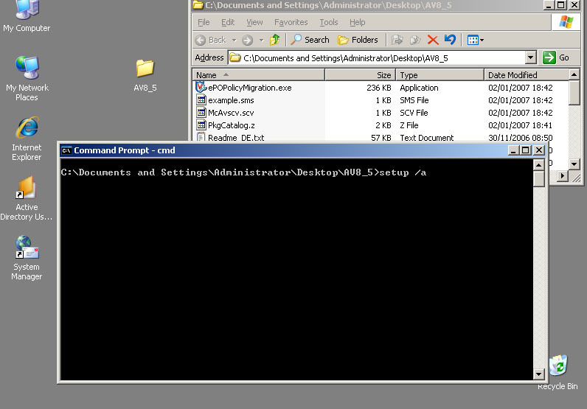This screenshot has height=409, width=587.
Task: Click the Explorer window title folder icon
Action: 198,5
